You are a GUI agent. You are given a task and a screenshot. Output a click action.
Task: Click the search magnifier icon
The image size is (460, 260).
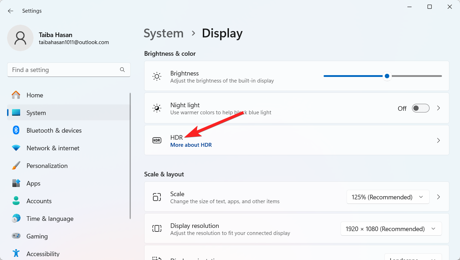[122, 70]
